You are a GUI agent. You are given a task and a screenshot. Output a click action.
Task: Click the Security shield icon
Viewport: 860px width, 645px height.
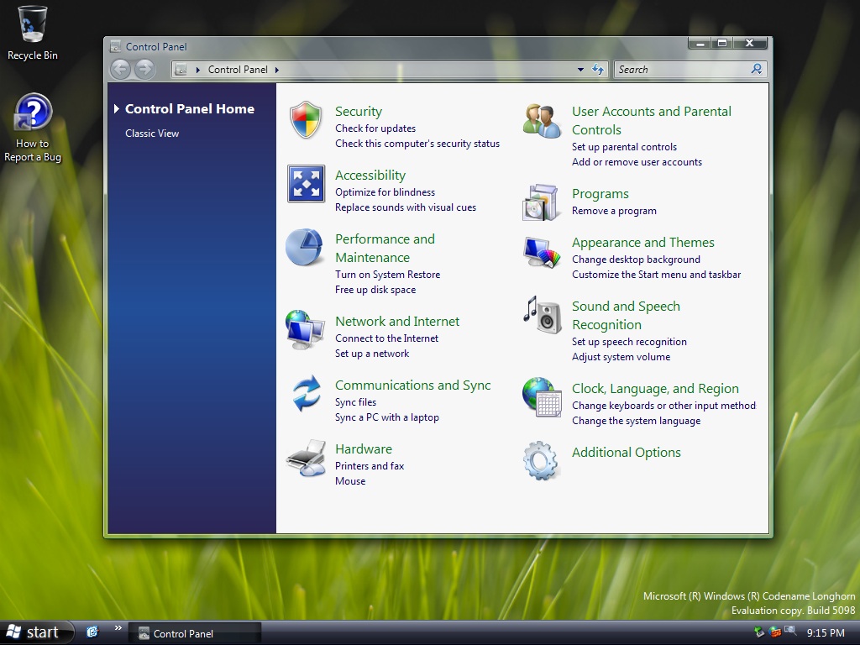(x=306, y=120)
